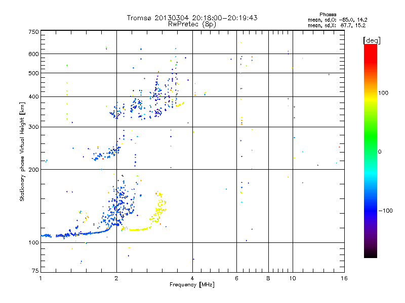
Task: Click the y-axis tick label '200'
Action: tap(33, 170)
